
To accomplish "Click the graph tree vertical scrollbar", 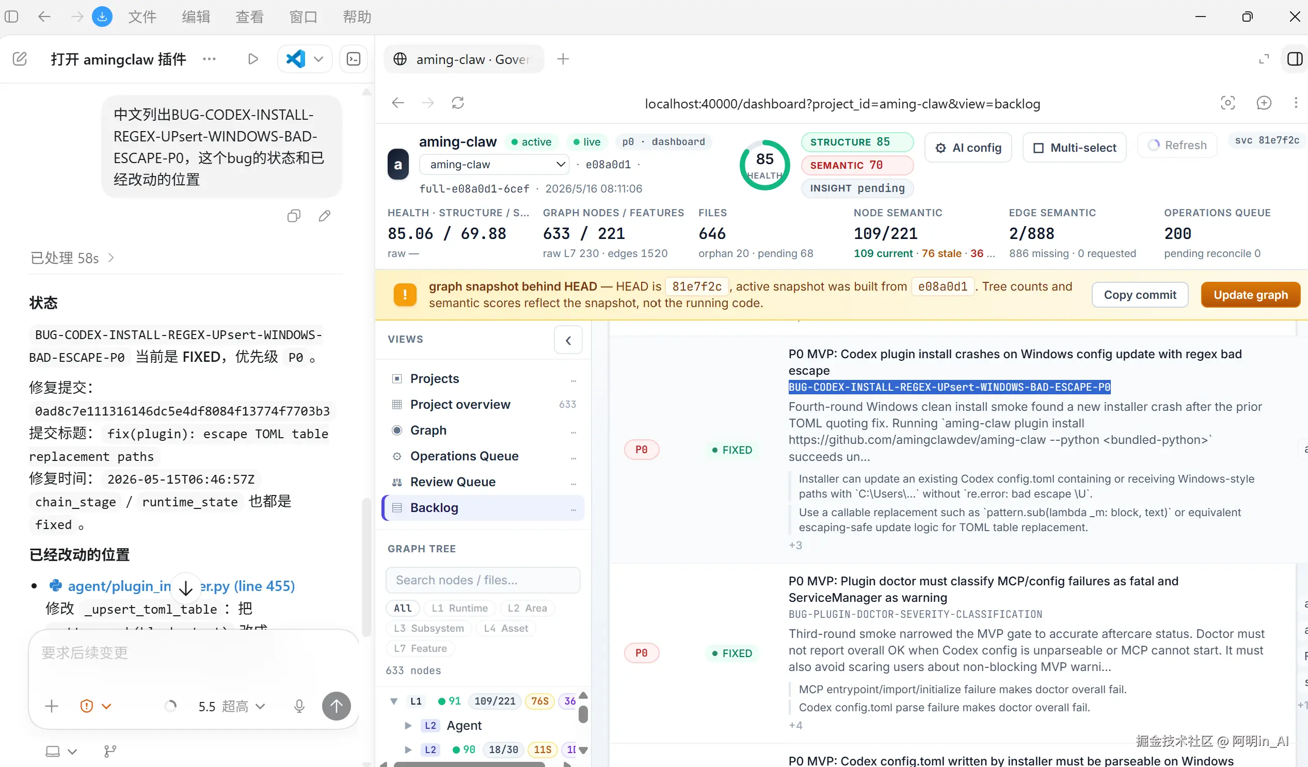I will [583, 714].
